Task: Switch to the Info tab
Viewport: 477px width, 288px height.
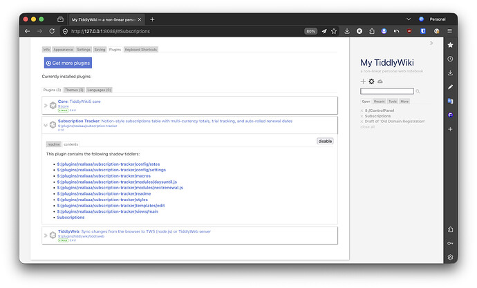Action: pyautogui.click(x=46, y=50)
